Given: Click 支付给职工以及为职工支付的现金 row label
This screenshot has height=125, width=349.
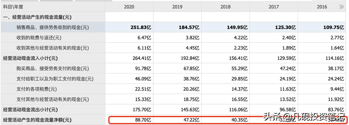Looking at the screenshot, I should pos(55,79).
